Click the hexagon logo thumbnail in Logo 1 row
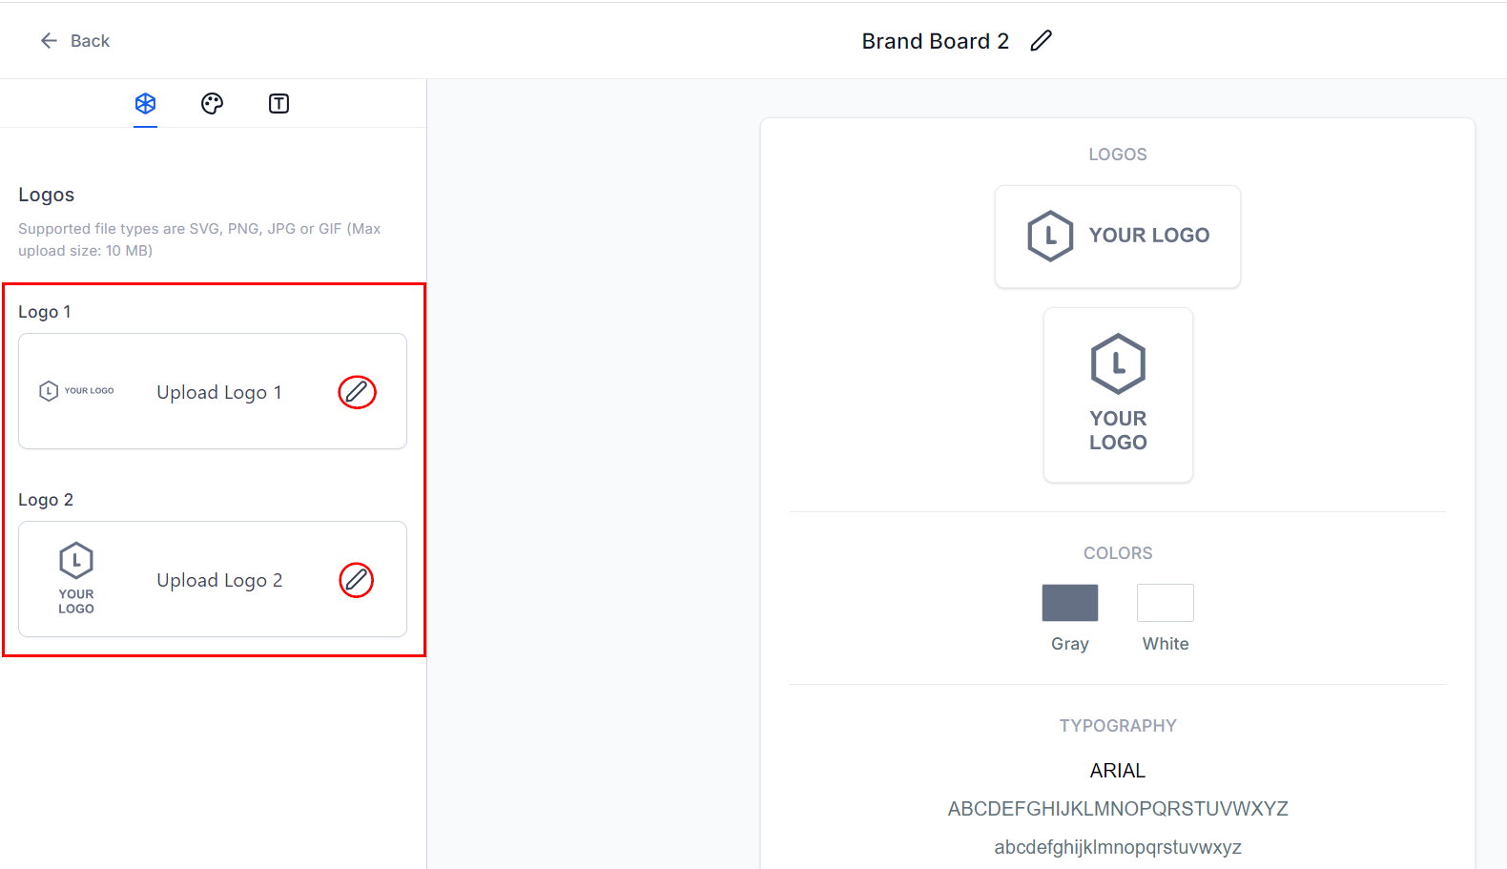This screenshot has width=1507, height=869. tap(76, 390)
